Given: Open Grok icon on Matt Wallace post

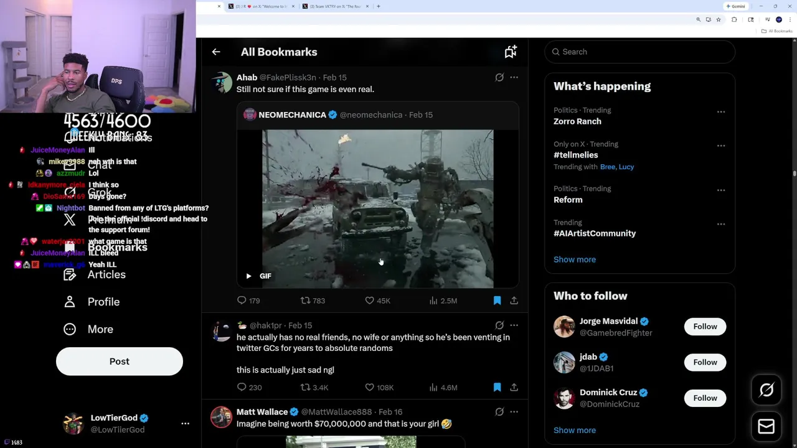Looking at the screenshot, I should click(499, 412).
